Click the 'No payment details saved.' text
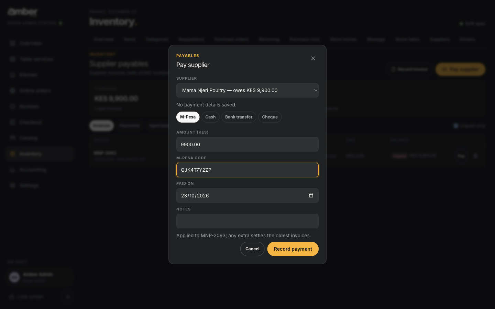This screenshot has width=495, height=309. (x=206, y=105)
